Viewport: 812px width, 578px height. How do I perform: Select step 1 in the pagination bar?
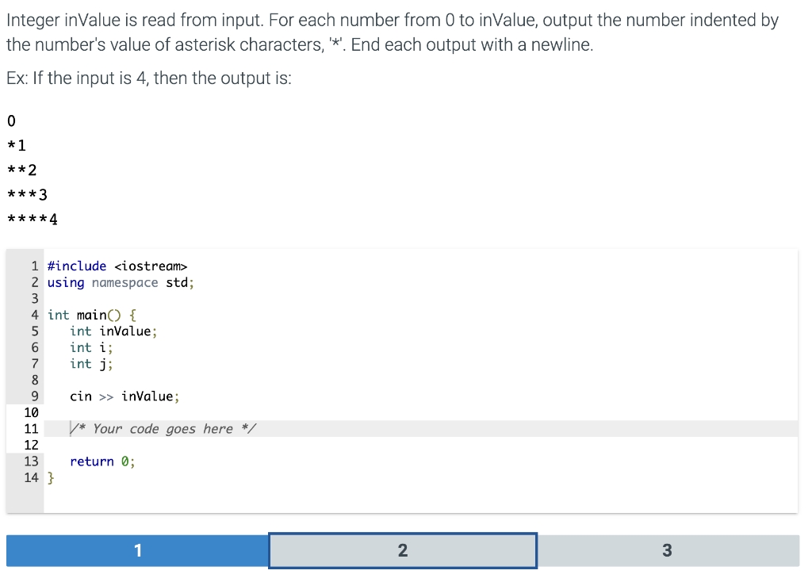click(137, 549)
